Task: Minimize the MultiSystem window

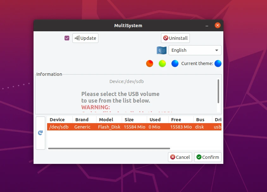Action: pos(207,26)
